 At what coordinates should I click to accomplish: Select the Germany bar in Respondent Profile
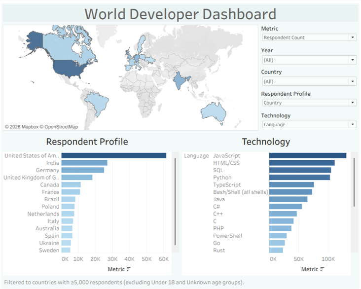(x=83, y=170)
